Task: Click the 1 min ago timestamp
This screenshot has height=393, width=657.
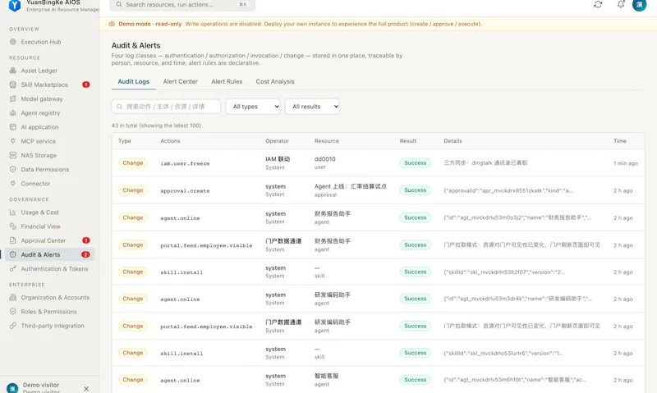Action: (626, 163)
